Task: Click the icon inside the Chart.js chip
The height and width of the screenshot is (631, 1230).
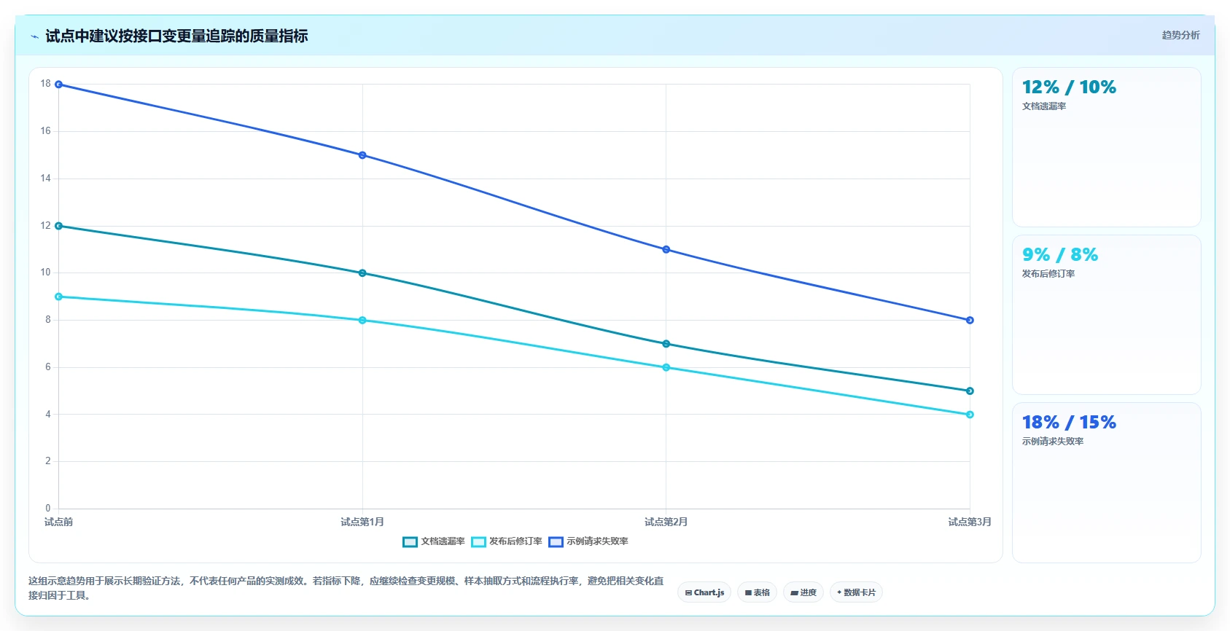Action: click(688, 593)
